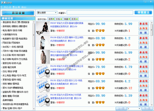
Task: Select the 奶粉/辅食/营养品 category
Action: (11, 84)
